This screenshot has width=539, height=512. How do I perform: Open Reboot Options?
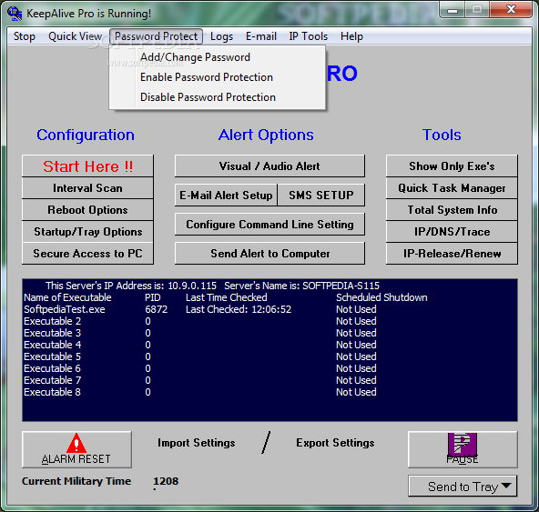point(87,210)
